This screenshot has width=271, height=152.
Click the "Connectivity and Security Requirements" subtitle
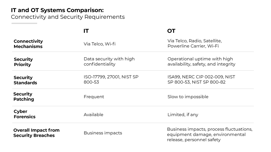point(68,17)
